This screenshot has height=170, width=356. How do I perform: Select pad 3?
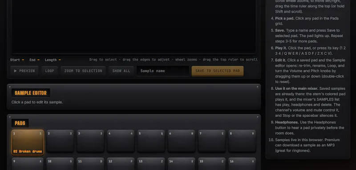pos(90,141)
